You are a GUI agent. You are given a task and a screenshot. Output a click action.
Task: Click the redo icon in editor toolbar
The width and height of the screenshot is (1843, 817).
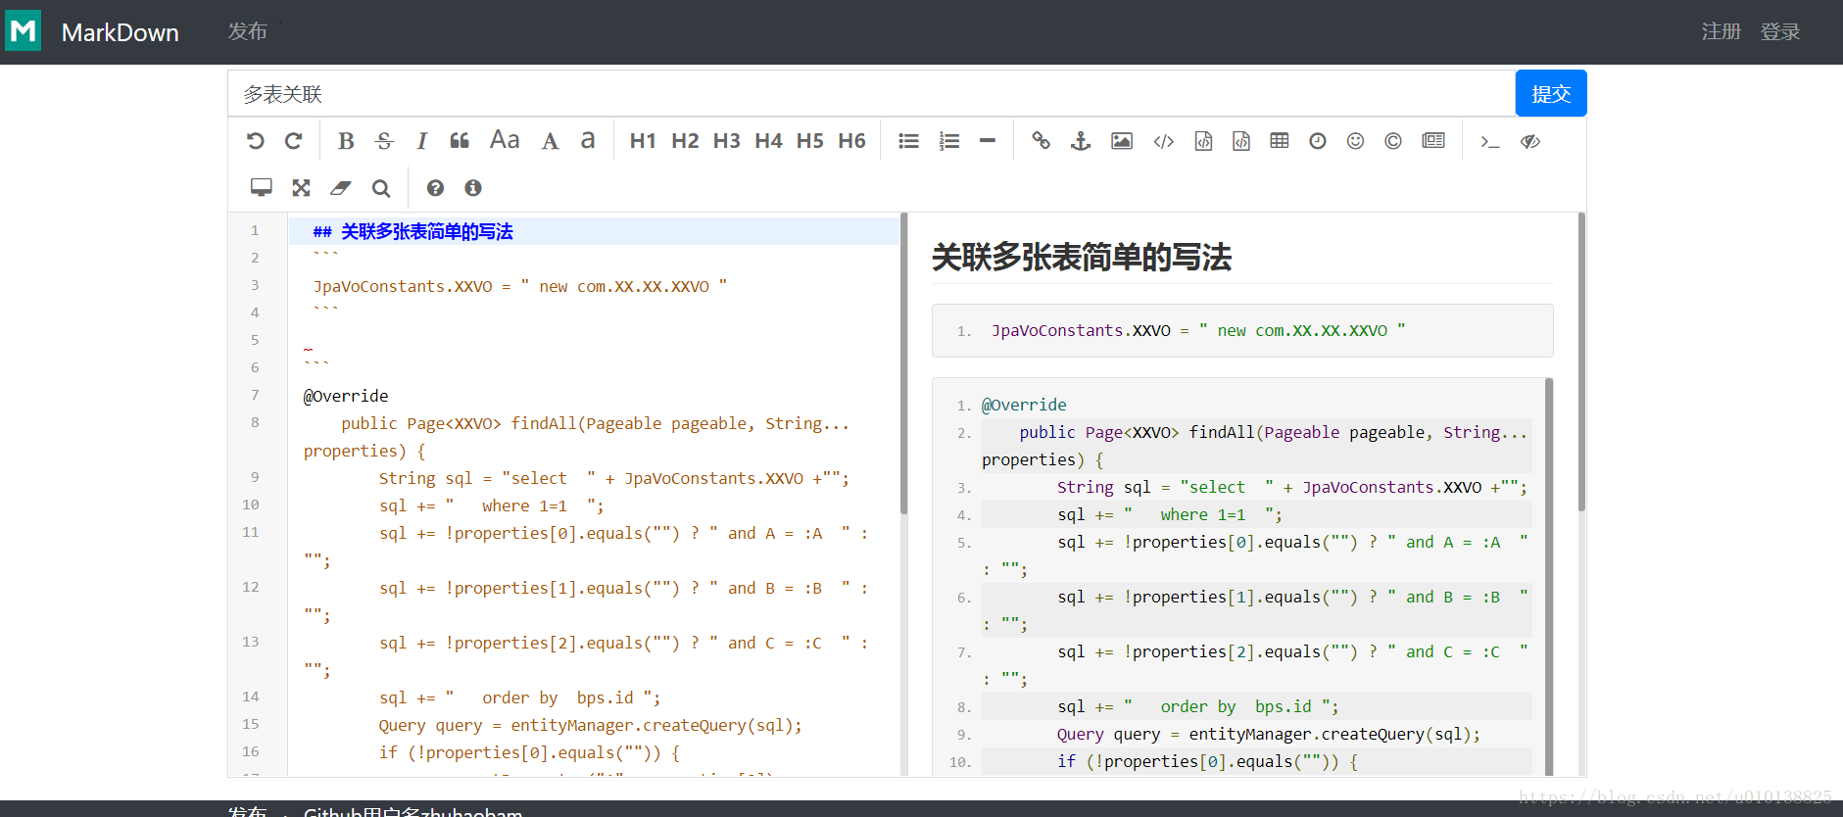[293, 141]
